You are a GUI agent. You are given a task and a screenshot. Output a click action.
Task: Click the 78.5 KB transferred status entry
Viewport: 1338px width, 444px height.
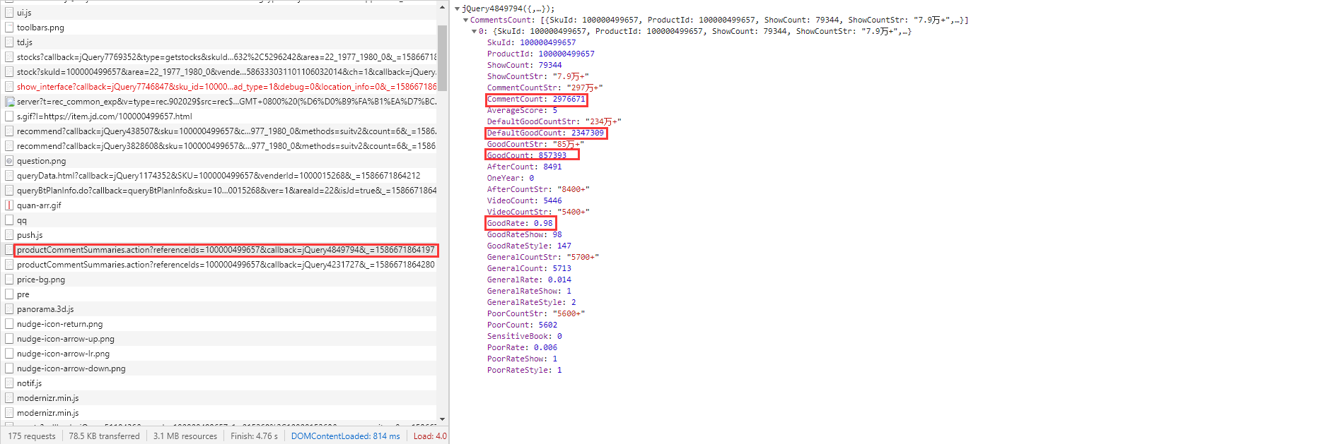tap(105, 436)
